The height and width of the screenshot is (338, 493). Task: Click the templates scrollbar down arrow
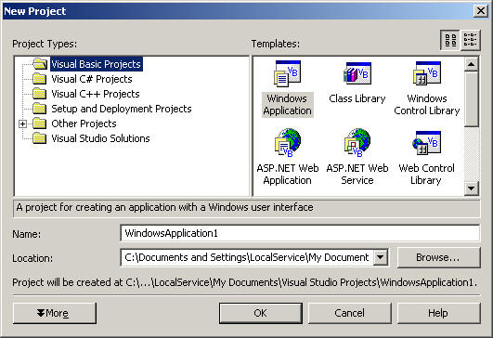[472, 188]
